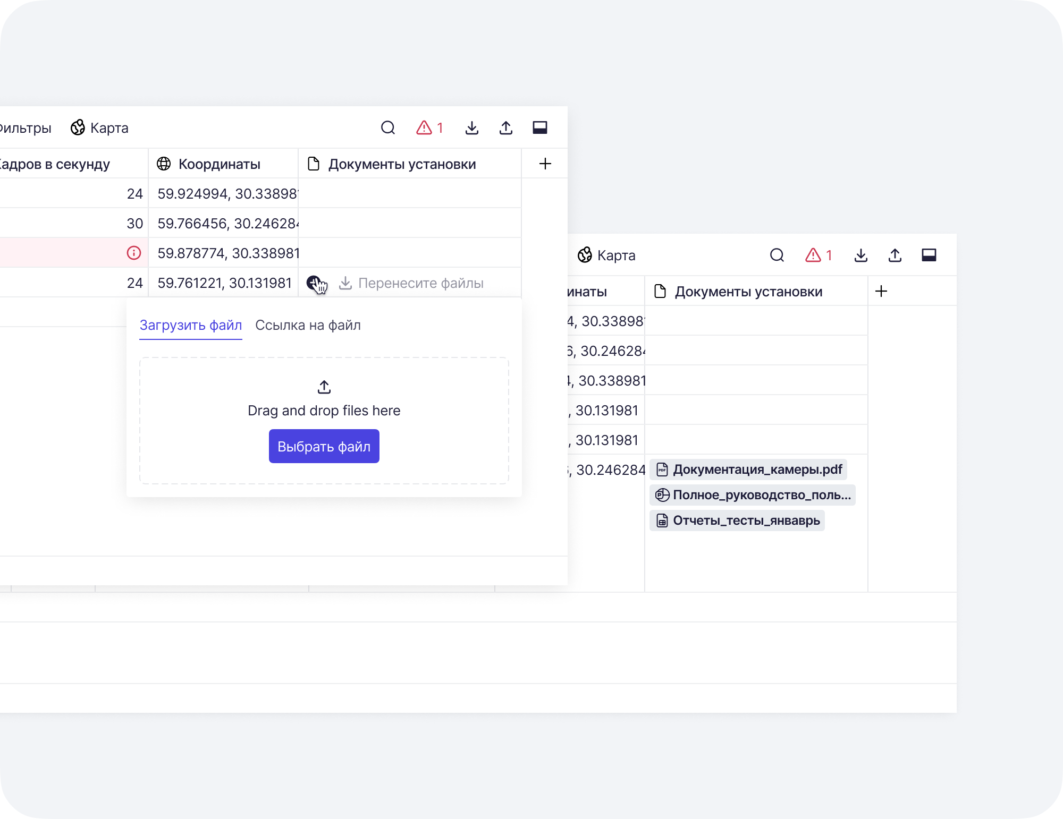Screen dimensions: 1063x819
Task: Open the Полное_руководство_поль... document chip
Action: pos(753,495)
